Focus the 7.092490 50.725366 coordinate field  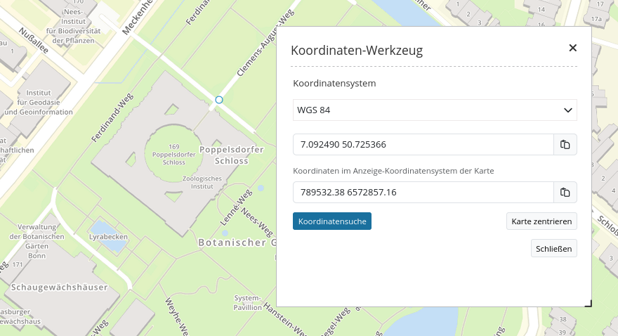(423, 145)
